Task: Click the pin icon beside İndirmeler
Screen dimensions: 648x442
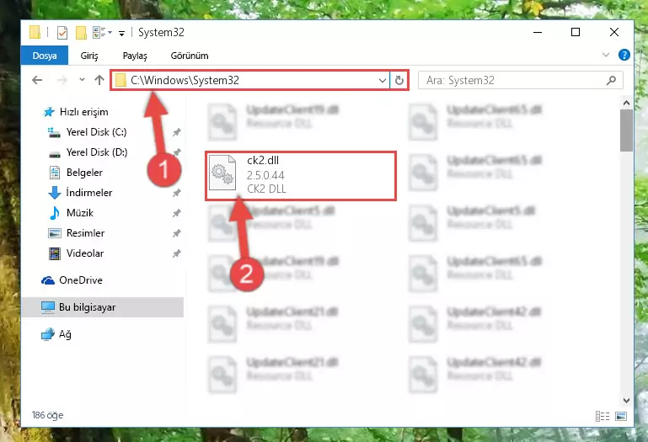Action: (176, 193)
